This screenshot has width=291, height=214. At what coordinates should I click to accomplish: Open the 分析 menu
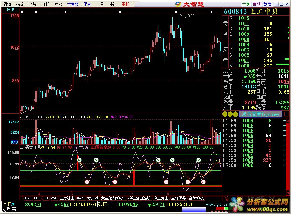tap(45, 4)
